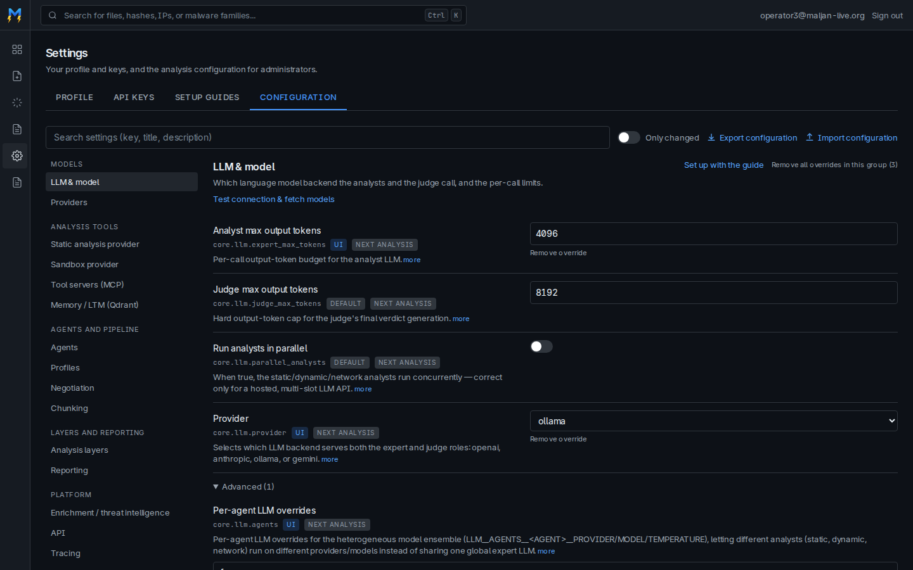Remove override under the Provider dropdown

pos(559,439)
